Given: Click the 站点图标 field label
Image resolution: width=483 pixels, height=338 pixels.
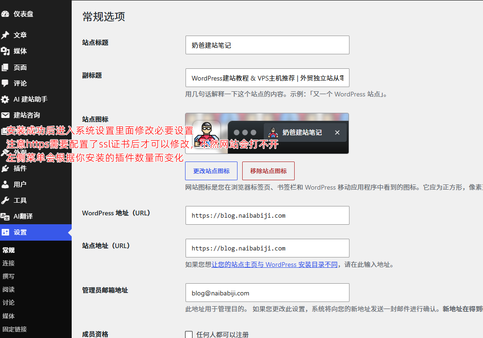Looking at the screenshot, I should point(95,119).
